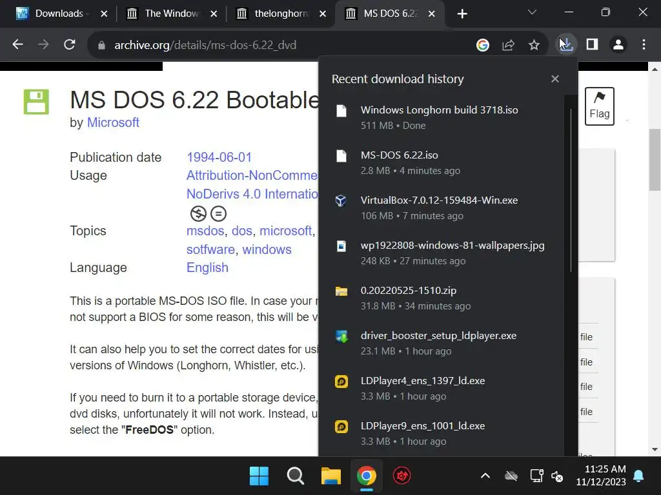Open the msdos topic link
661x495 pixels.
pos(205,231)
